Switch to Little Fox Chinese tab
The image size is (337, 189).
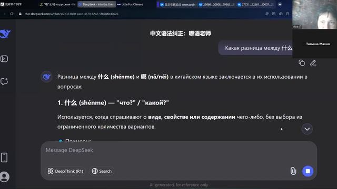(130, 4)
